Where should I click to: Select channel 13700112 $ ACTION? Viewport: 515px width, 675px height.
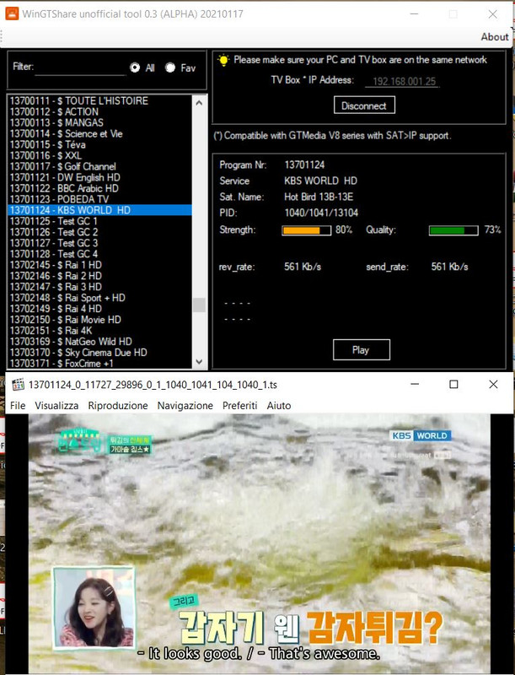[x=100, y=111]
